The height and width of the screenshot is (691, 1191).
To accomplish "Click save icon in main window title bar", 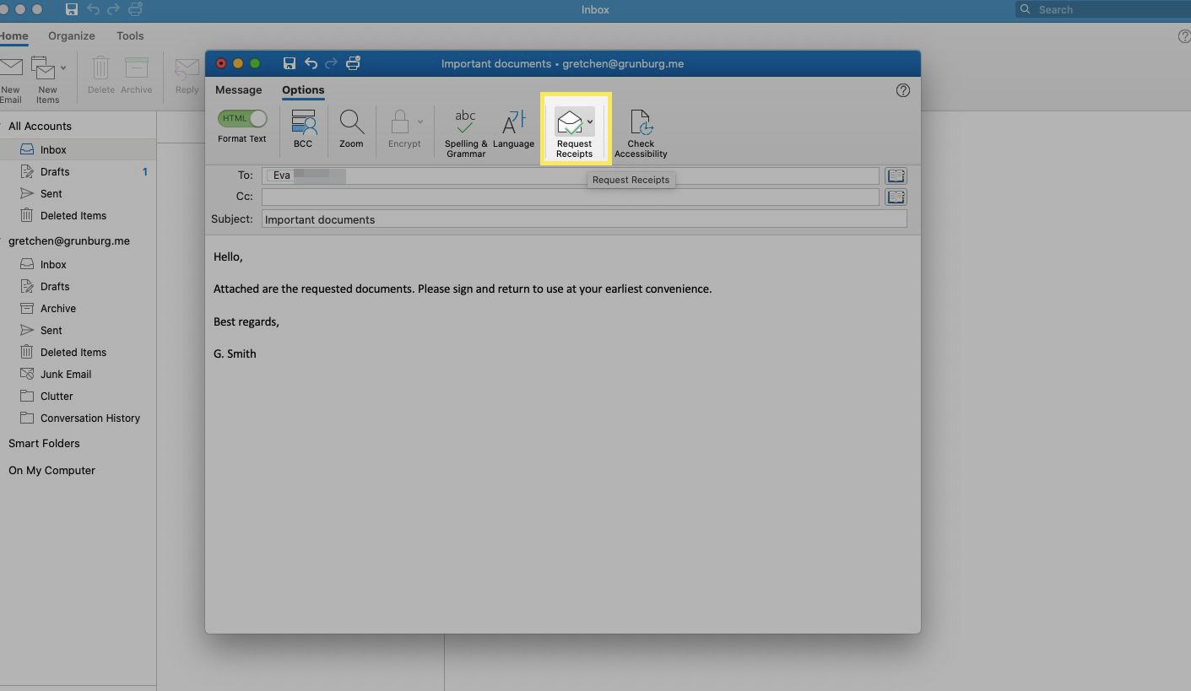I will (72, 9).
